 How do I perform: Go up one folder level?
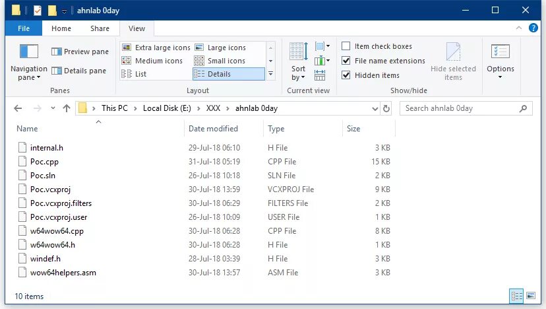[67, 108]
